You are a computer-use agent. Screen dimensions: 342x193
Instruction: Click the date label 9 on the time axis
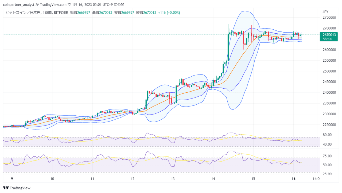12,179
